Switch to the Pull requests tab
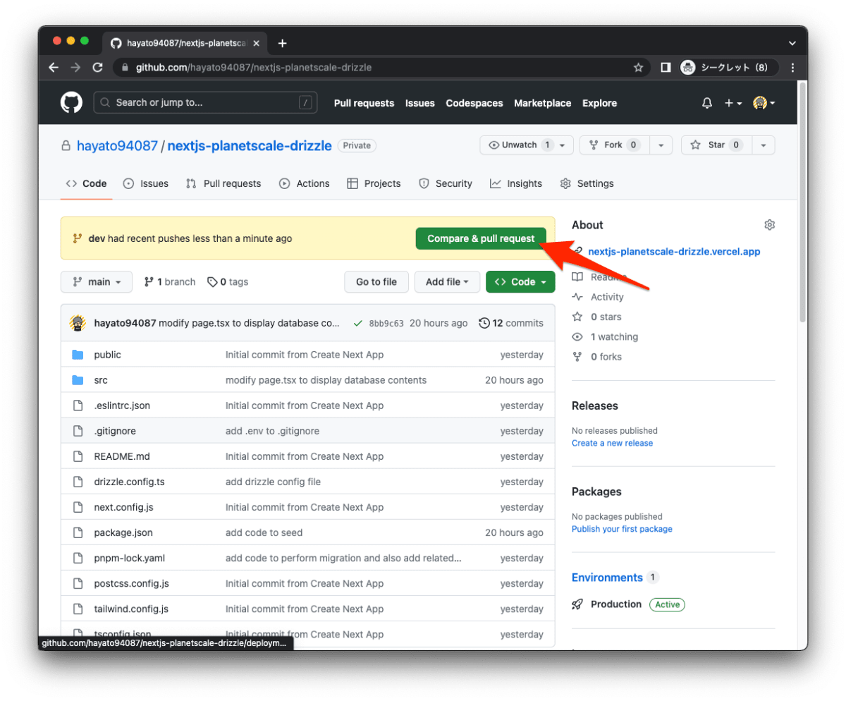The width and height of the screenshot is (846, 701). tap(223, 183)
